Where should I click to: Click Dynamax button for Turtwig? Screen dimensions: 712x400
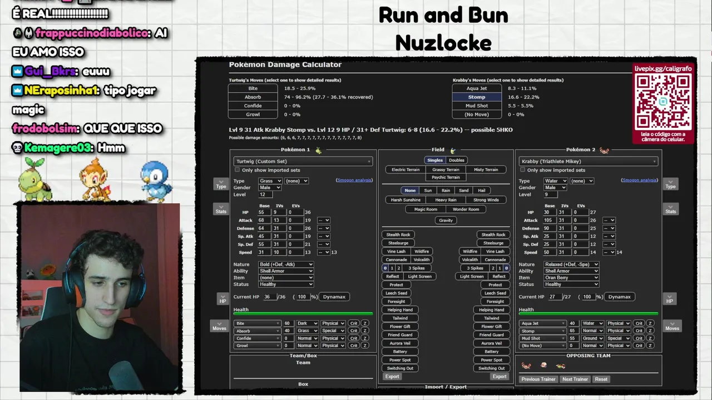(334, 297)
